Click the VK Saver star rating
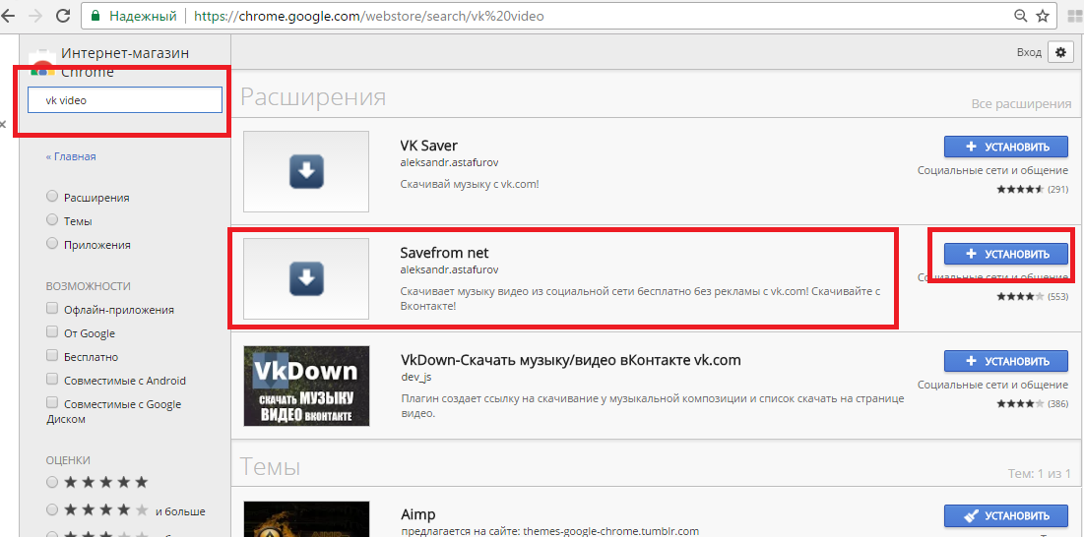The image size is (1084, 537). pos(1019,189)
